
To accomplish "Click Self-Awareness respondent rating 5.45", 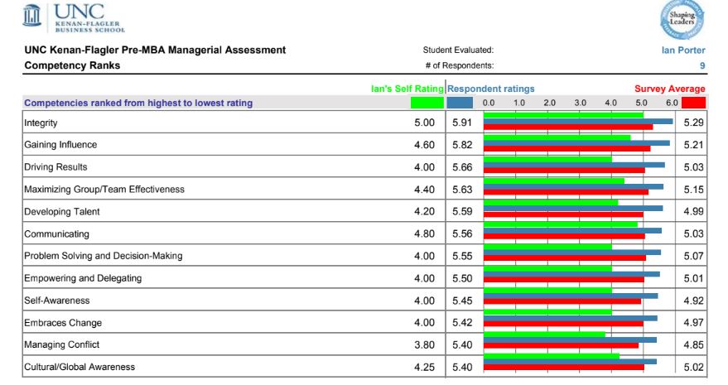I will coord(462,301).
